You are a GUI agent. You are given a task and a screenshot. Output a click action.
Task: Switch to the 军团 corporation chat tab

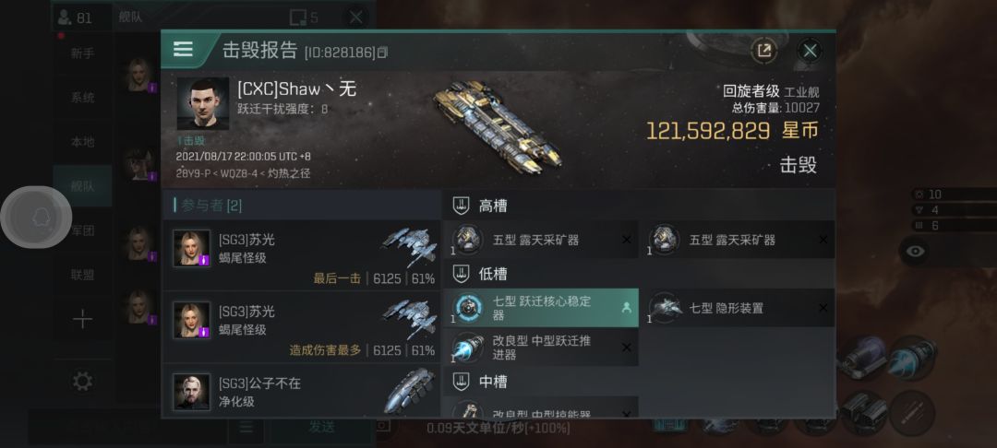tap(83, 231)
